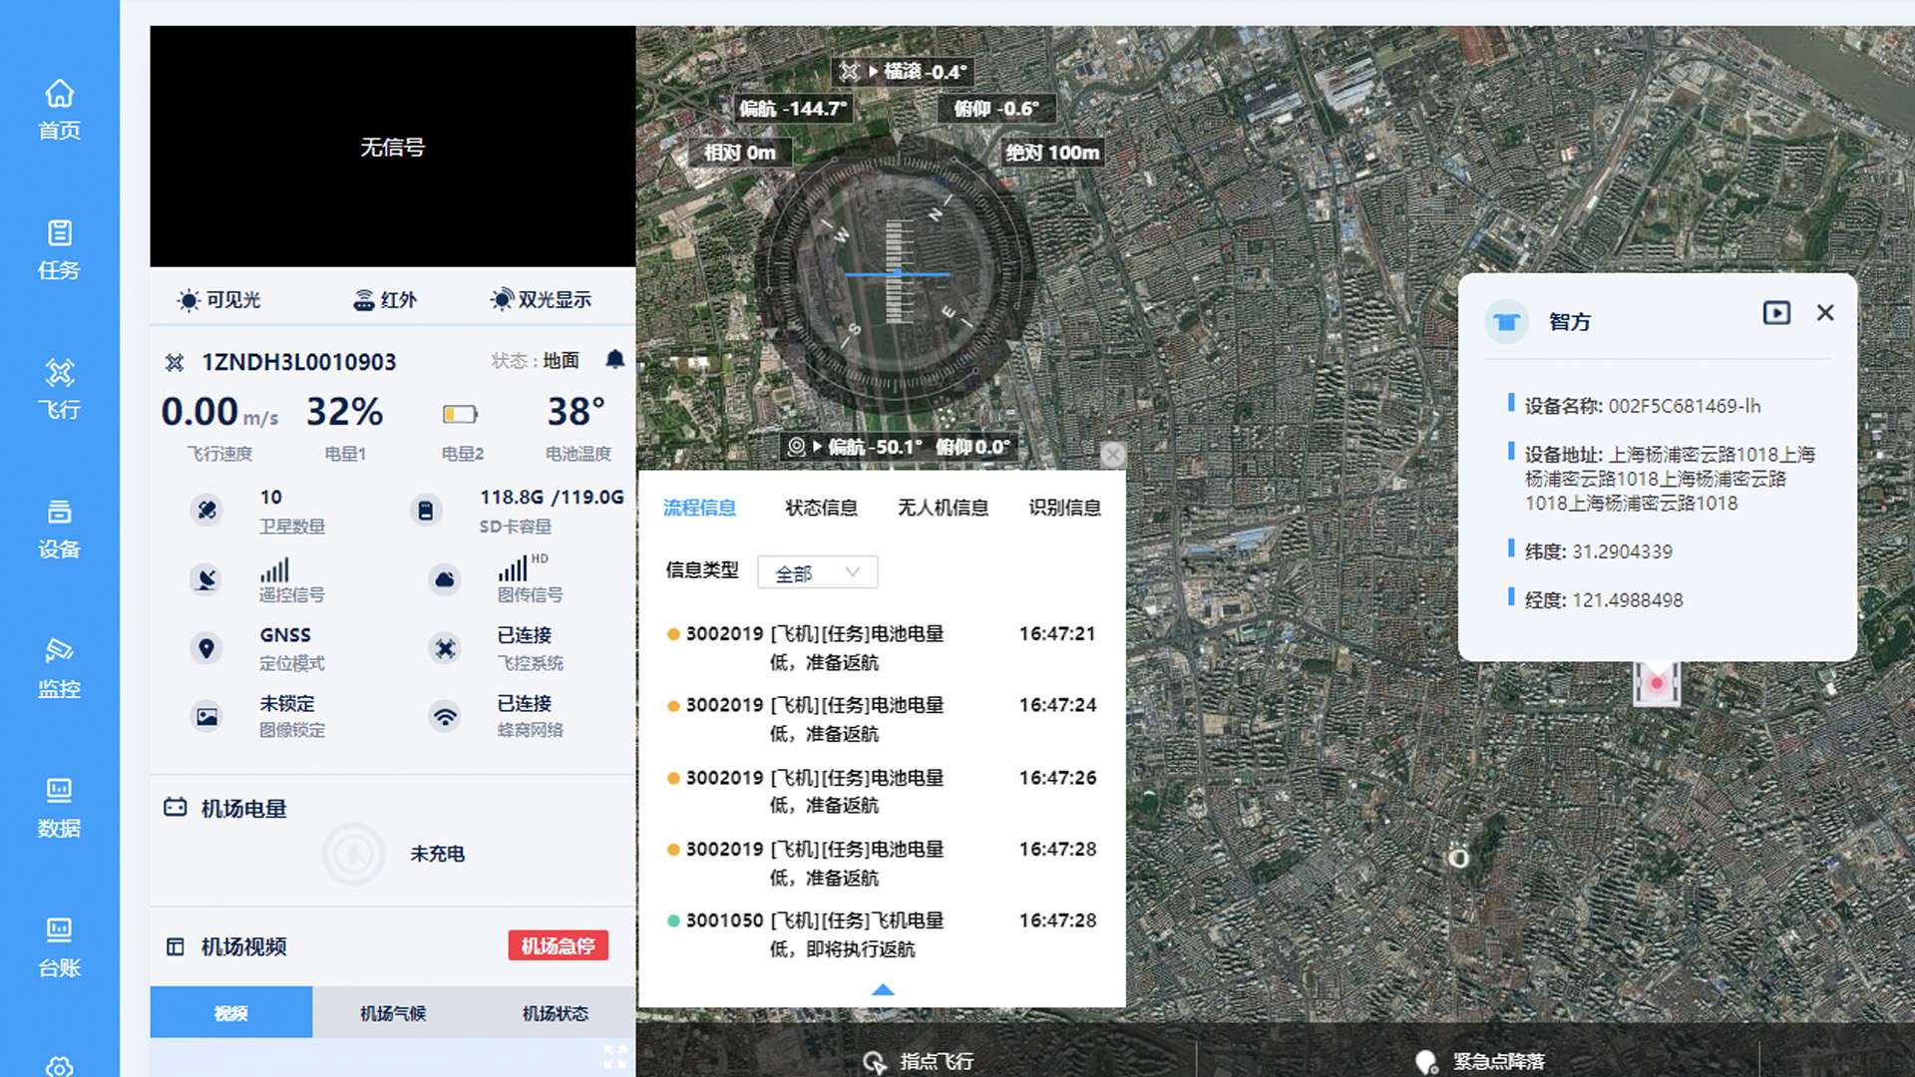The image size is (1915, 1077).
Task: Switch camera to 可见光 mode
Action: click(219, 300)
